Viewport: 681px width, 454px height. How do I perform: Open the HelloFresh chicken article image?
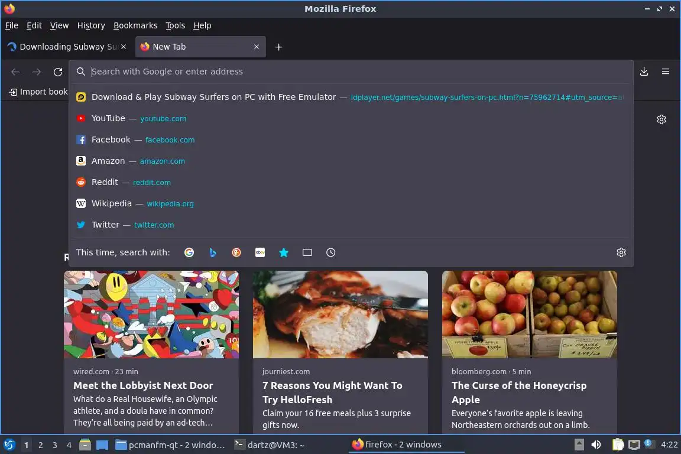click(x=340, y=314)
